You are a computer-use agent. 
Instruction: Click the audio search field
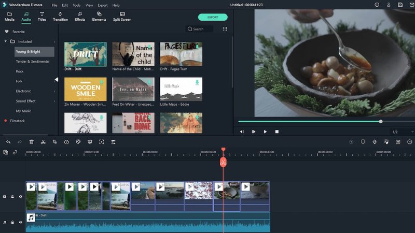click(x=199, y=29)
